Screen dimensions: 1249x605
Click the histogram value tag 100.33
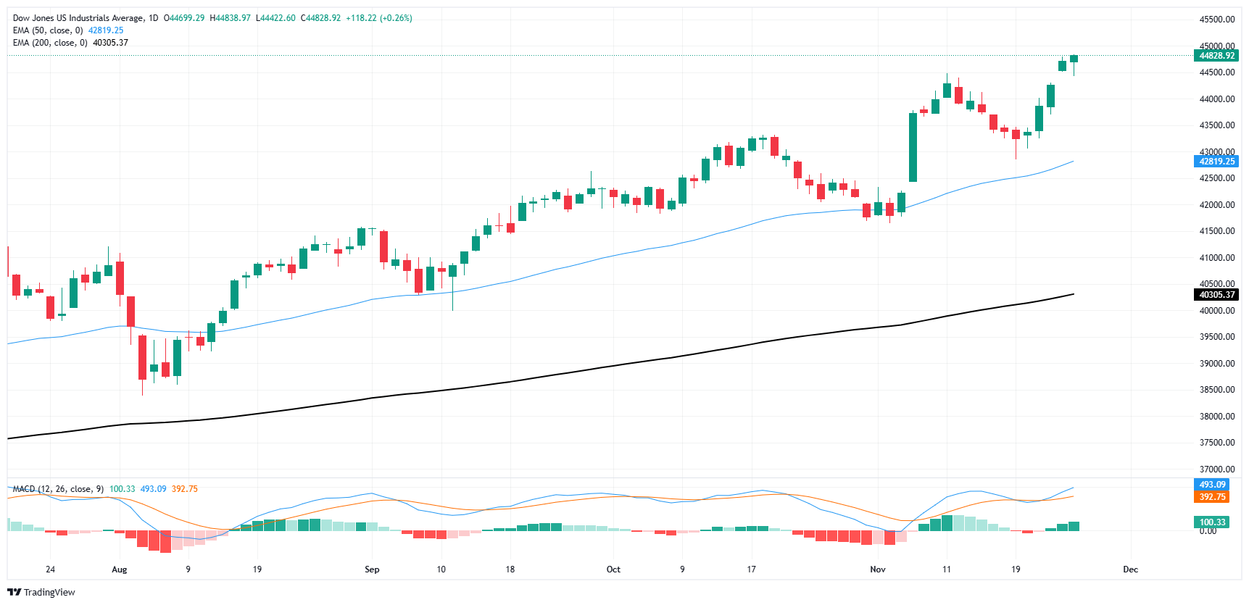click(1211, 522)
